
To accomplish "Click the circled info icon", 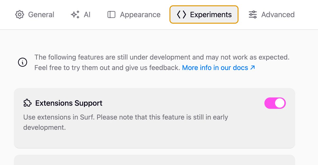I will pos(23,62).
